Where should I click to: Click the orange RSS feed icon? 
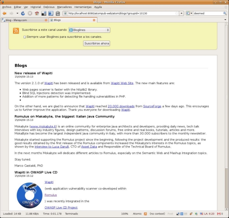tap(16, 31)
